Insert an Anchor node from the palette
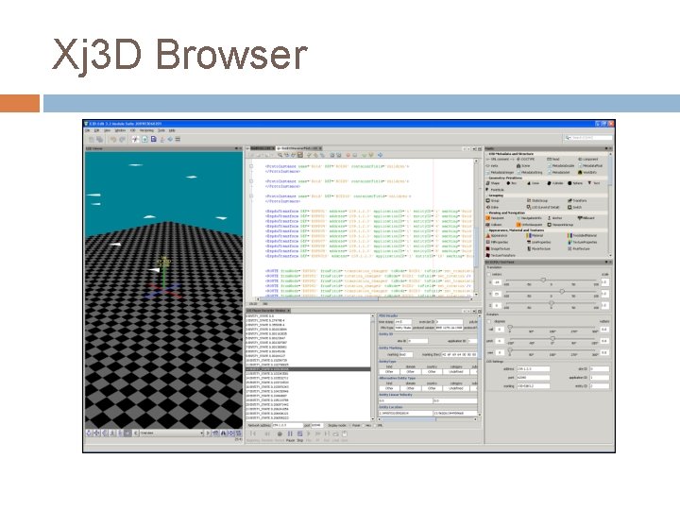680x510 pixels. tap(555, 218)
